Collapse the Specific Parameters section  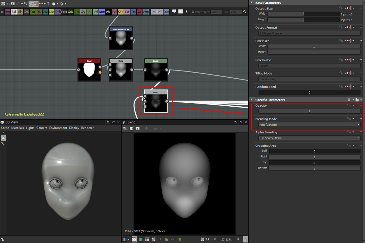252,100
